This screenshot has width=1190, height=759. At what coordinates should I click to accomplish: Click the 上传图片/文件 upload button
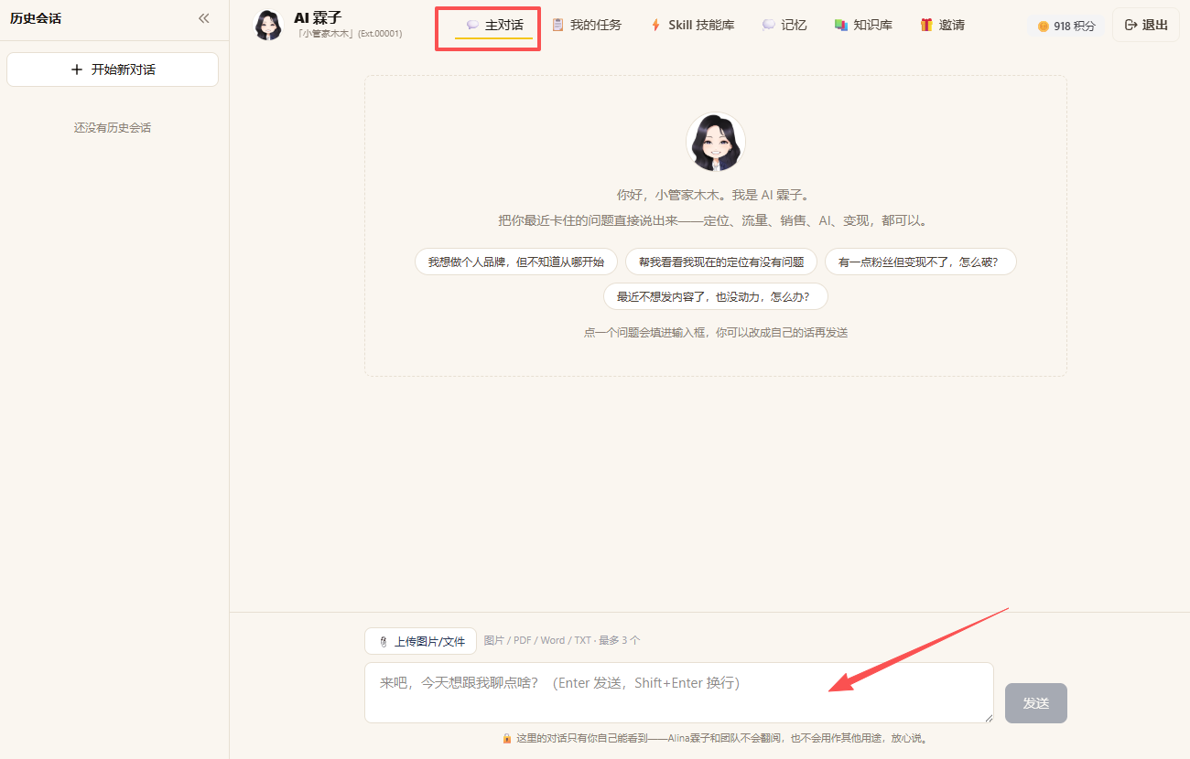pyautogui.click(x=420, y=641)
